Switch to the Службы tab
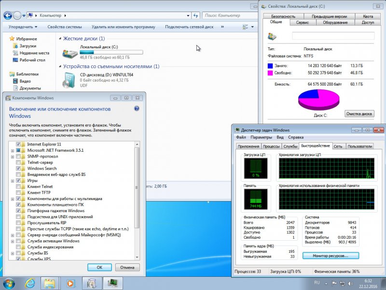386x290 pixels. [290, 146]
